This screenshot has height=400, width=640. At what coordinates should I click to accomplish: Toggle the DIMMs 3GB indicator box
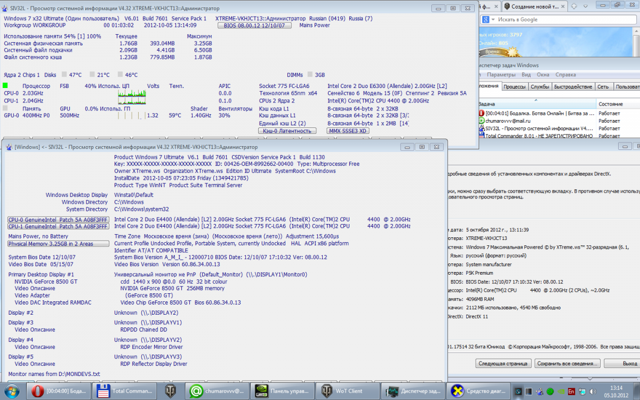[310, 75]
